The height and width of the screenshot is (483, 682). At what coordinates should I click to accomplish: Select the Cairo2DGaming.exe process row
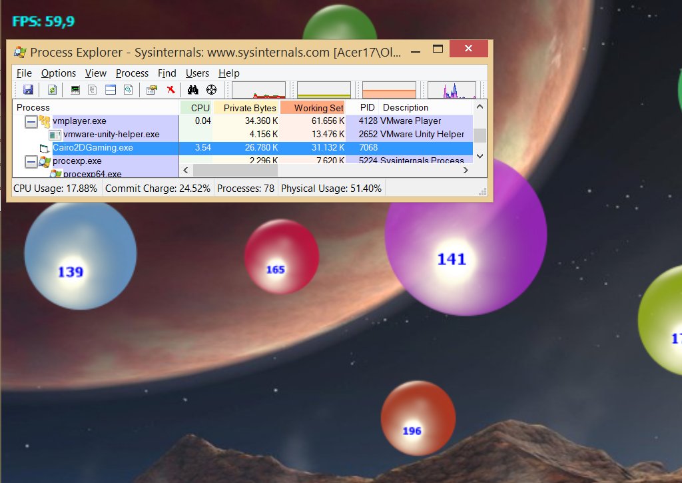click(93, 148)
